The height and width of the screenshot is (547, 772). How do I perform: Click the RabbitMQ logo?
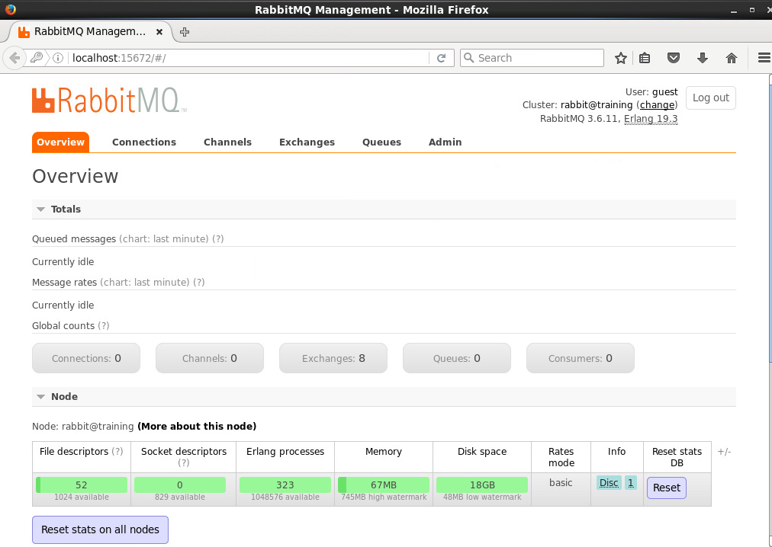pos(109,101)
